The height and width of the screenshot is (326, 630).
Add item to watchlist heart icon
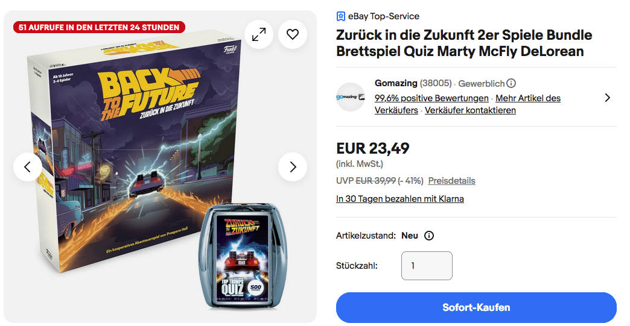point(293,34)
